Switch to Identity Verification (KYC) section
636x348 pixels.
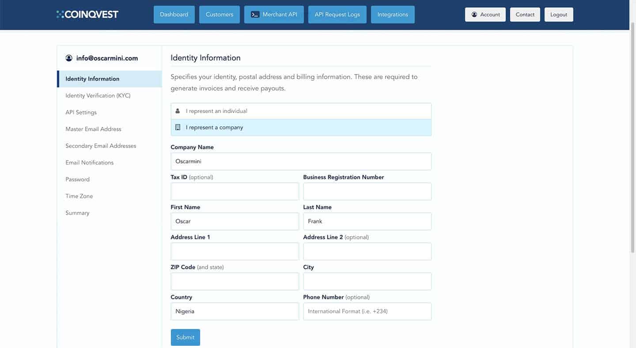point(98,96)
